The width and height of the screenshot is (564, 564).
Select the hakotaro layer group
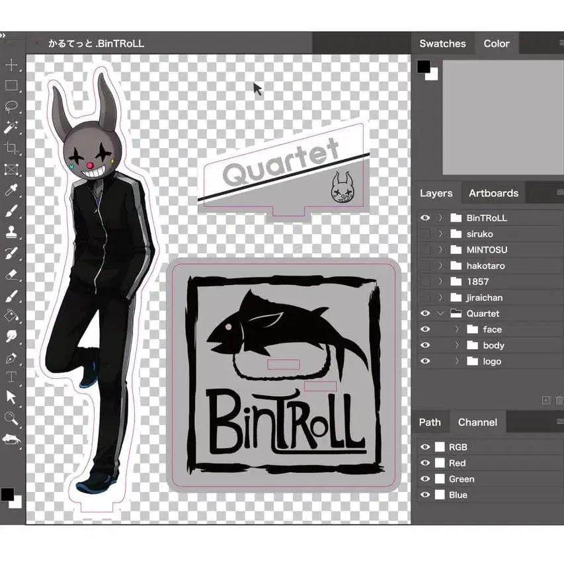pos(486,266)
